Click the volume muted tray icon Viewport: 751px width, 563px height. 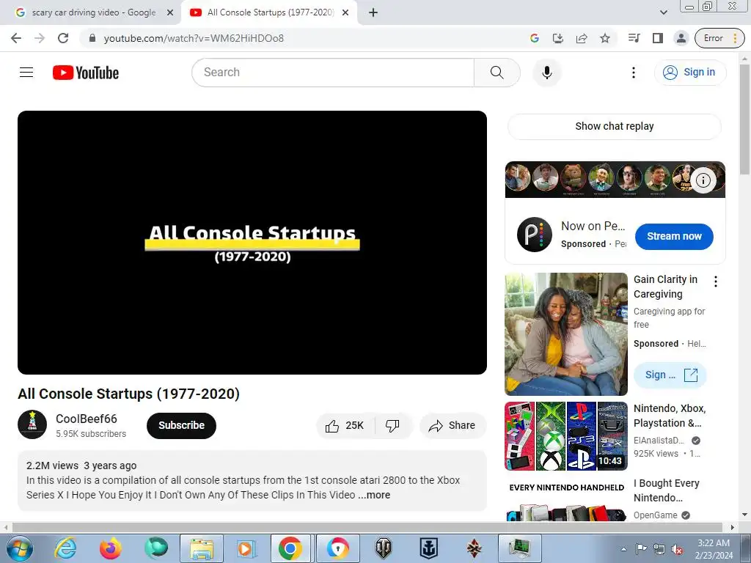[x=677, y=549]
